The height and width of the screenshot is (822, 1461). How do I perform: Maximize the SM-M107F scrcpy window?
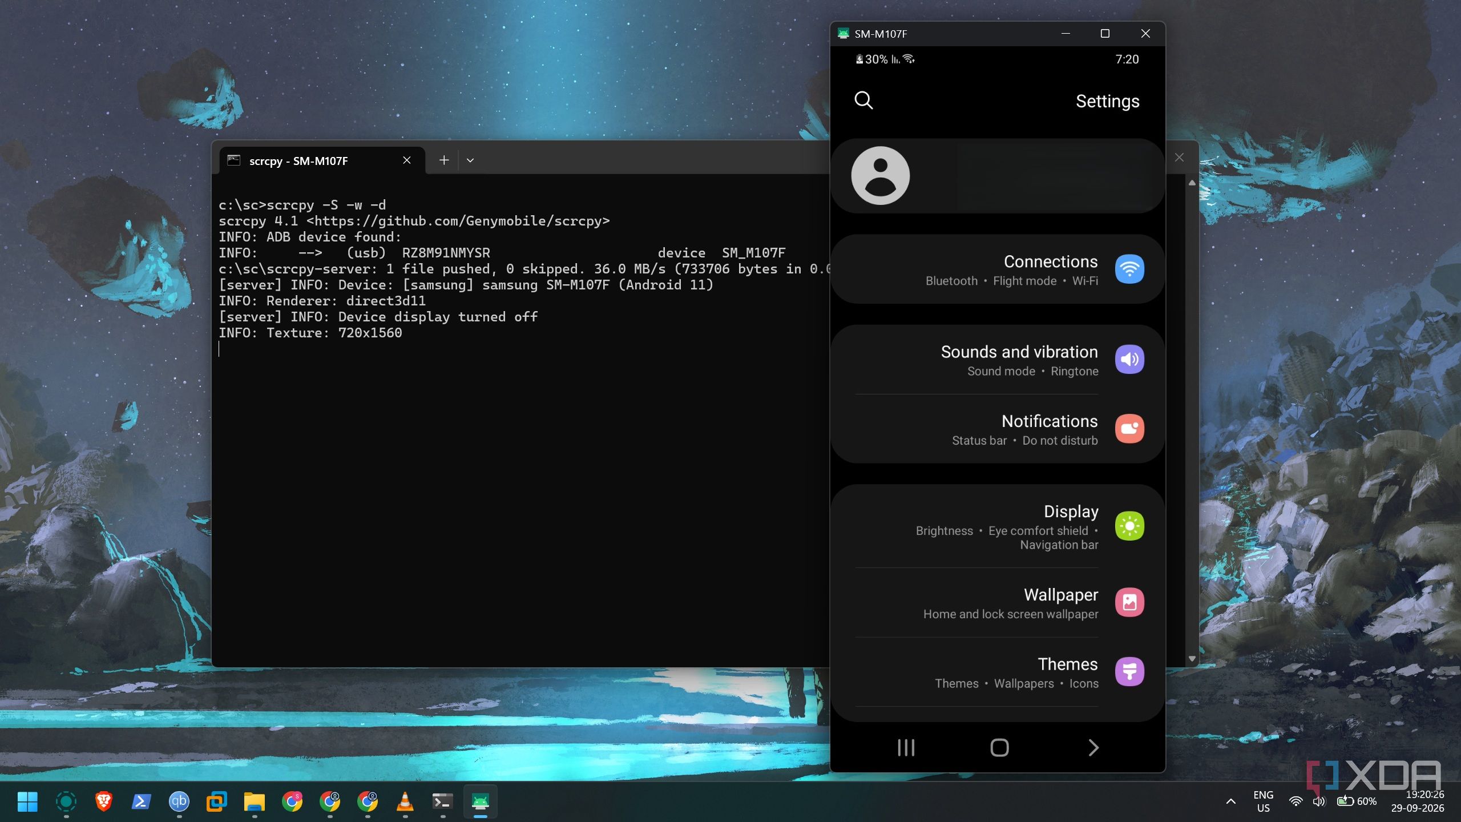coord(1105,34)
